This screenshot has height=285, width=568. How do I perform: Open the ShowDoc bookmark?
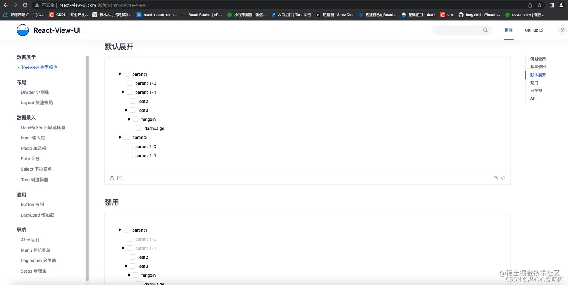(335, 15)
